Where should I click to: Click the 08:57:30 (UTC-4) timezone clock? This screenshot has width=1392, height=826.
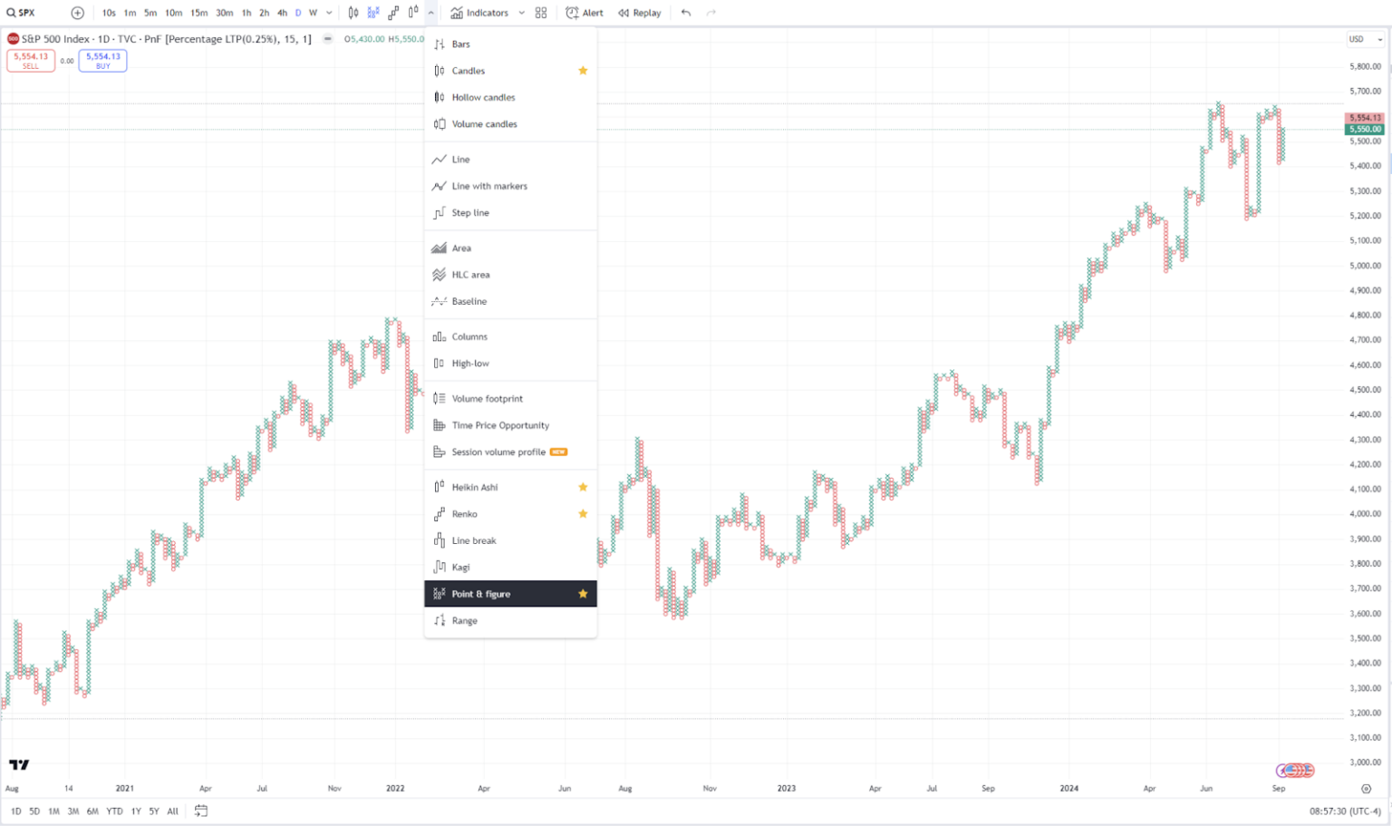point(1345,811)
